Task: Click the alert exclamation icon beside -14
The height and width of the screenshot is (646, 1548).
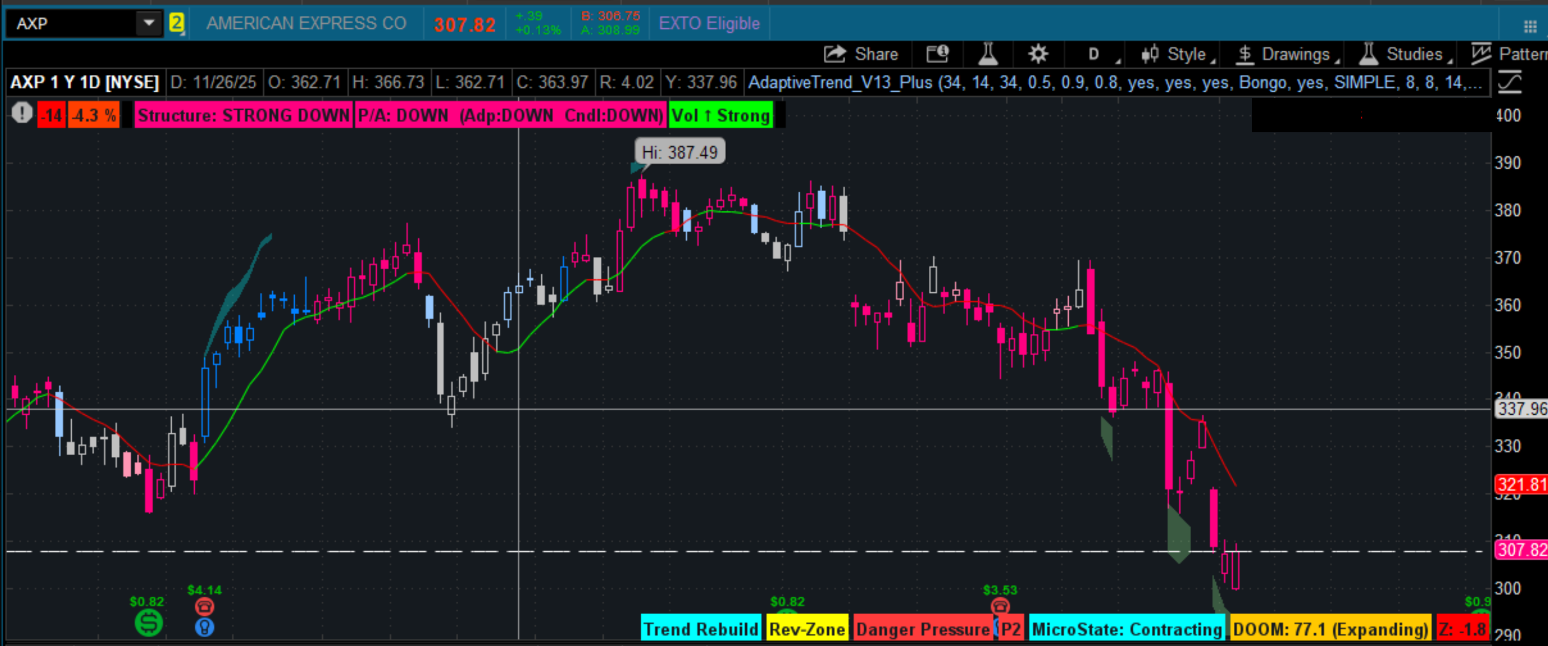Action: [x=22, y=113]
